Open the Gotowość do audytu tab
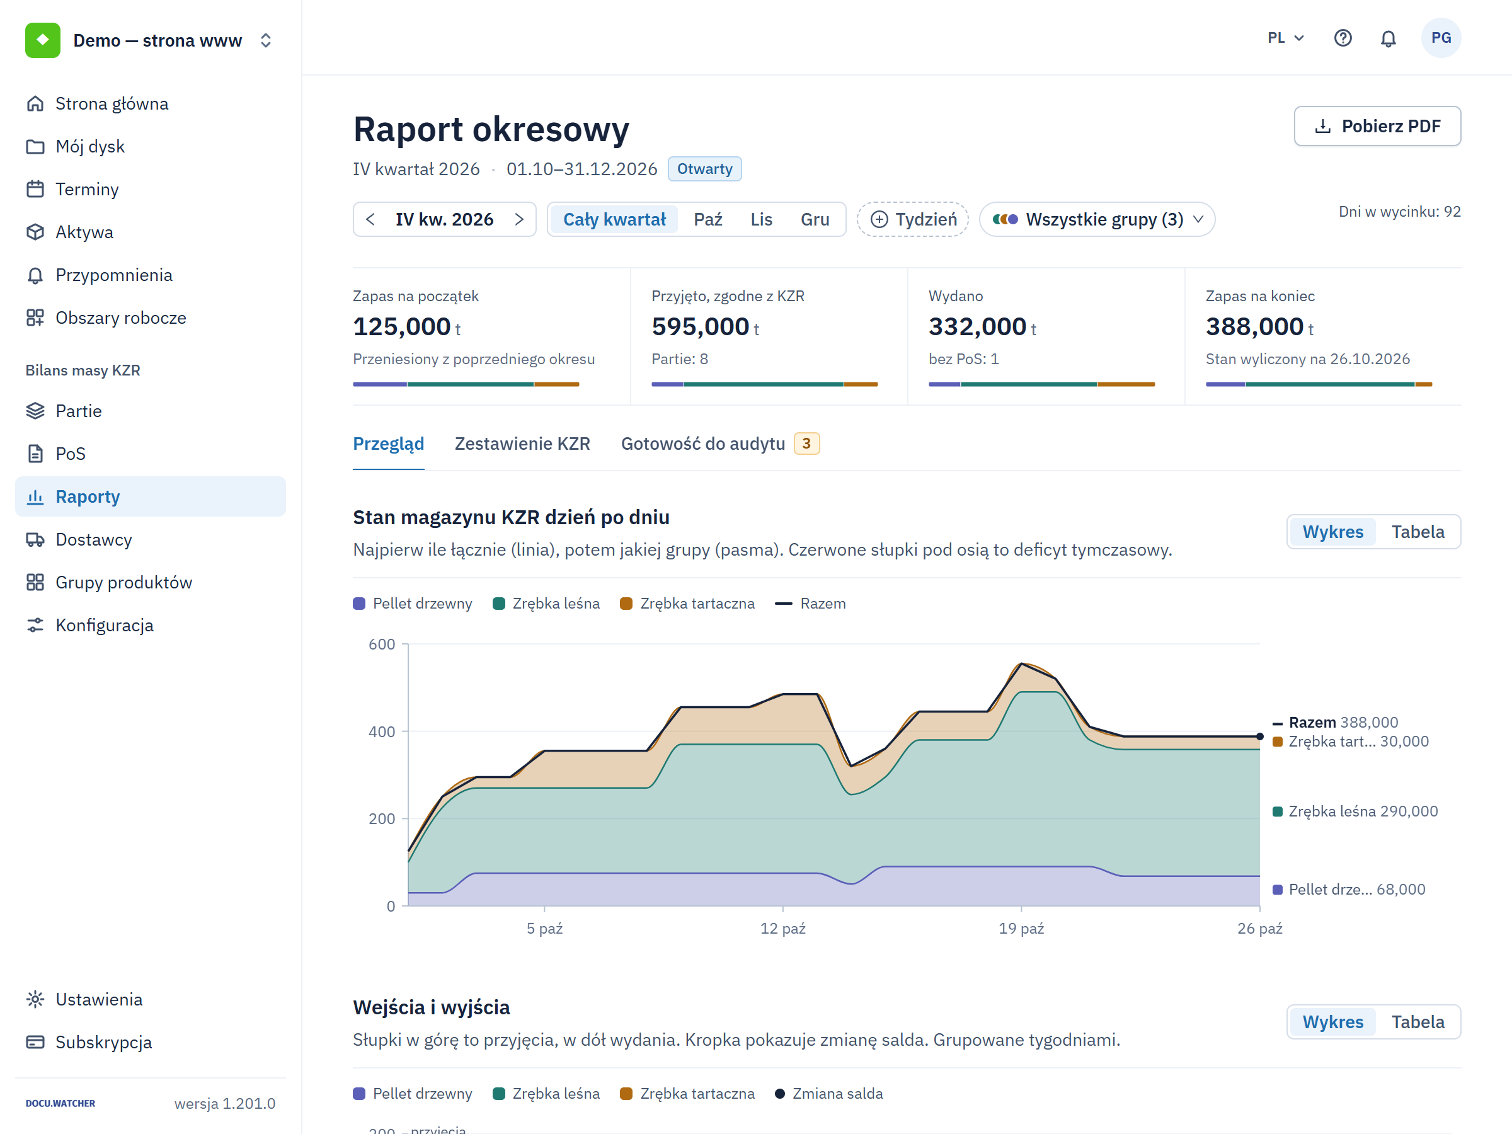 click(x=719, y=444)
